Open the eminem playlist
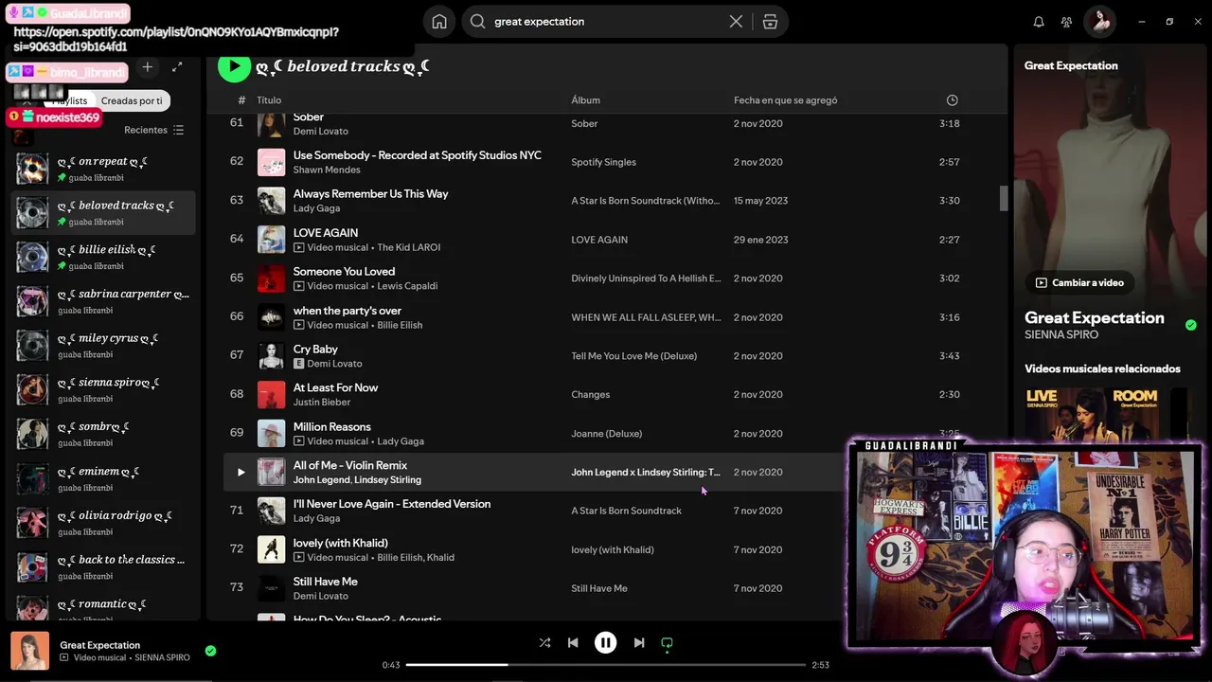This screenshot has height=682, width=1212. (x=104, y=479)
